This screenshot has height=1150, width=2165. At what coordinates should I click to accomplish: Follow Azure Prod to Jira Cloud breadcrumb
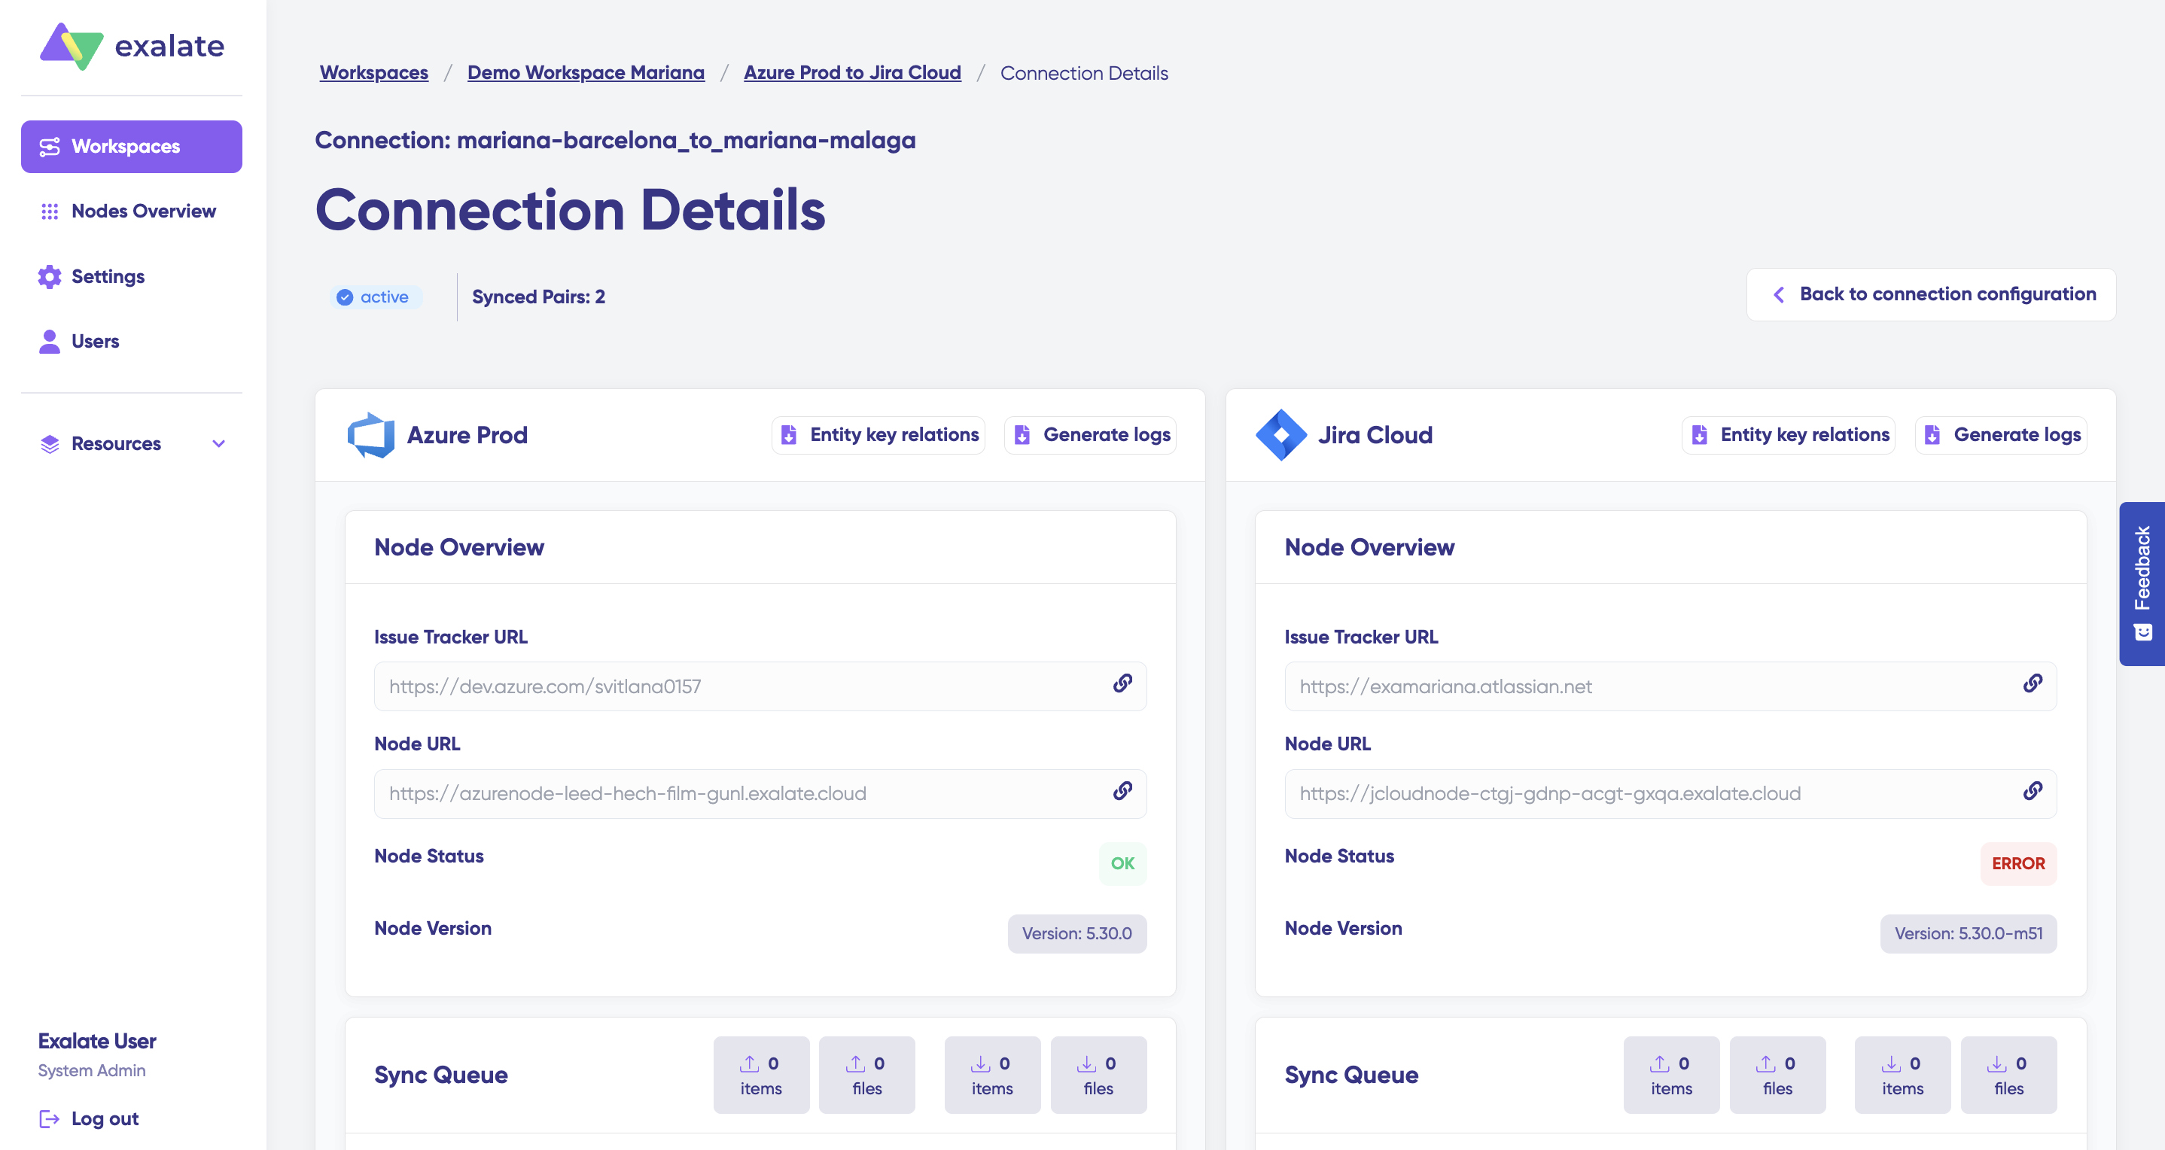point(851,73)
